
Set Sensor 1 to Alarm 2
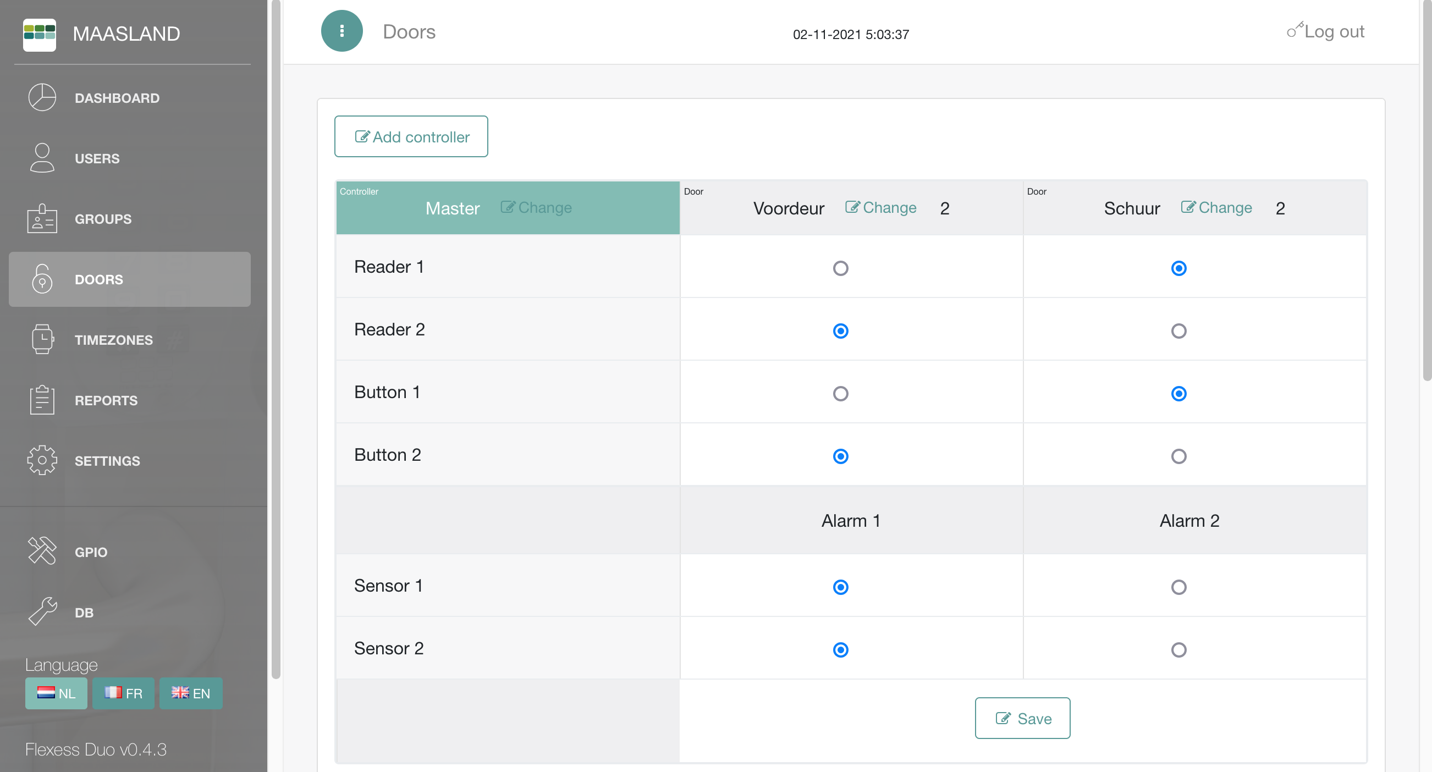pyautogui.click(x=1178, y=587)
